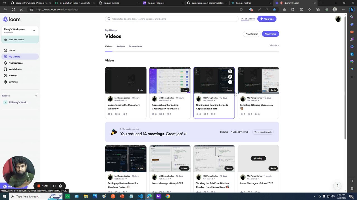
Task: Click the Earn free videos banner
Action: pyautogui.click(x=20, y=39)
